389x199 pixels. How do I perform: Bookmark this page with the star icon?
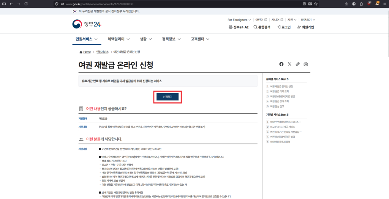point(316,4)
